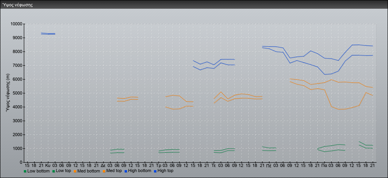
Task: Toggle the High top legend series
Action: click(163, 170)
